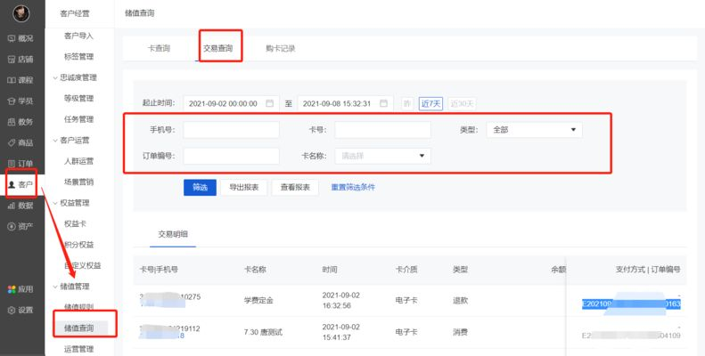Image resolution: width=705 pixels, height=356 pixels.
Task: Collapse 客户运营 menu group
Action: coord(55,141)
